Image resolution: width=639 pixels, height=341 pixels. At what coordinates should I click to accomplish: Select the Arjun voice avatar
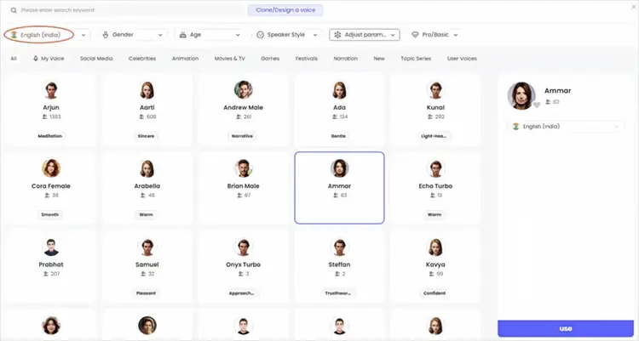tap(51, 90)
